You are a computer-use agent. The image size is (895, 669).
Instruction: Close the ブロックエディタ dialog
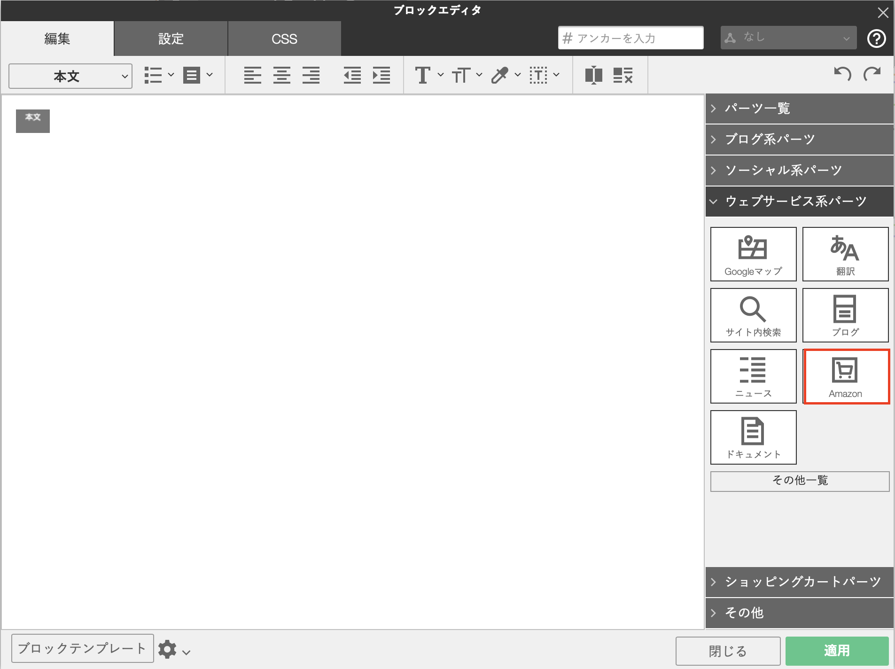click(x=883, y=13)
